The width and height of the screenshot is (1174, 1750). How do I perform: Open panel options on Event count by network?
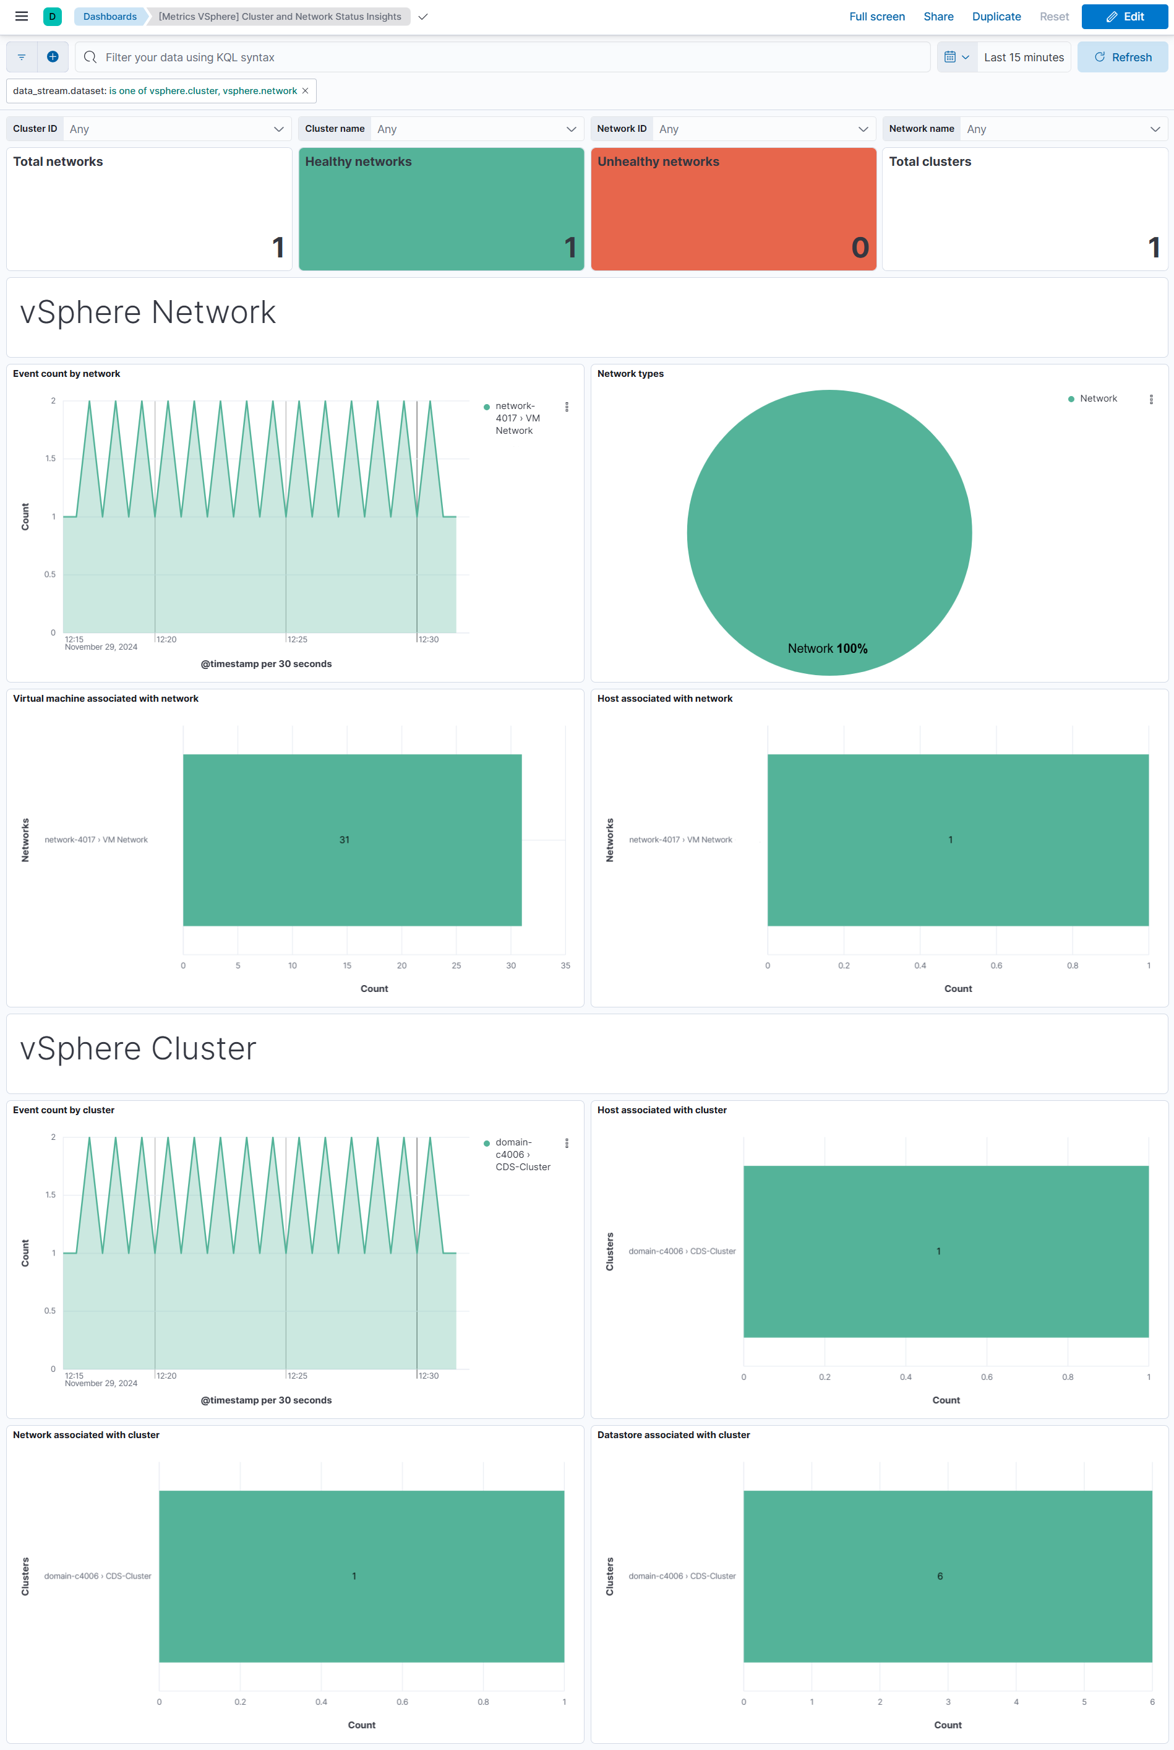click(568, 407)
